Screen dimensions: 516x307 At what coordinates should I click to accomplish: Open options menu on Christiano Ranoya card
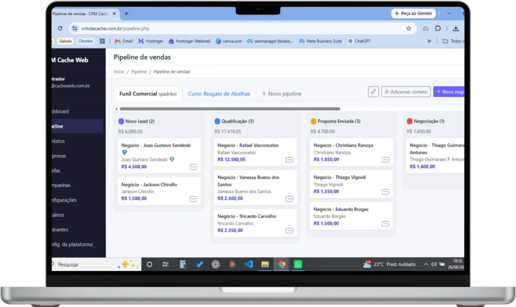point(385,160)
